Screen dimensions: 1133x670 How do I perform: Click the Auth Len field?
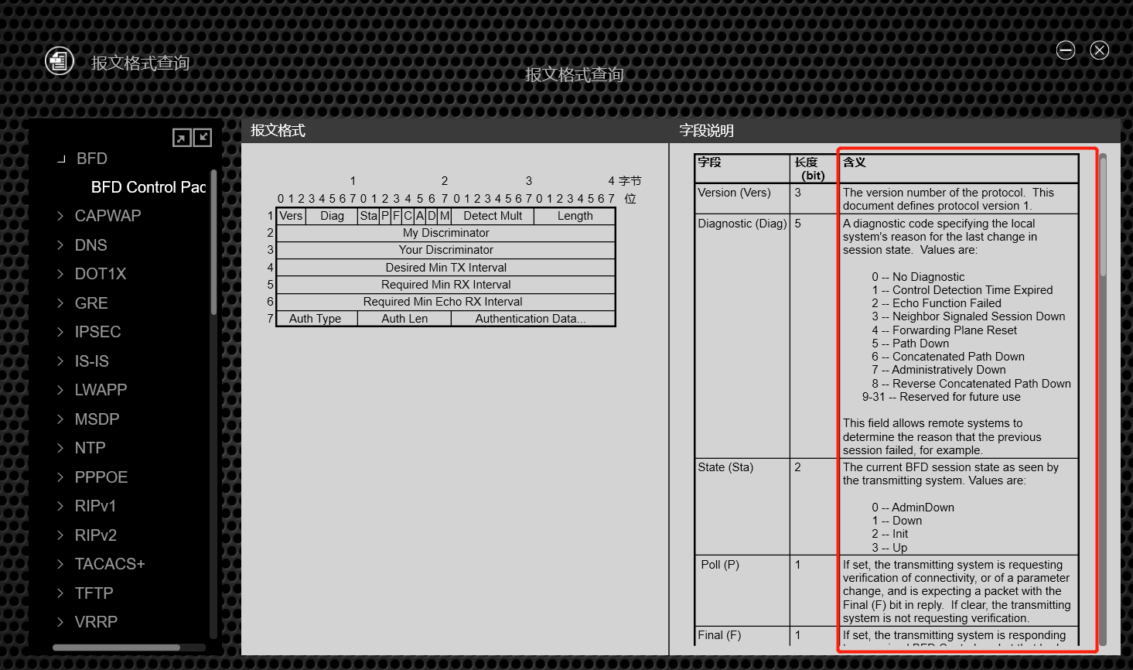pyautogui.click(x=404, y=319)
